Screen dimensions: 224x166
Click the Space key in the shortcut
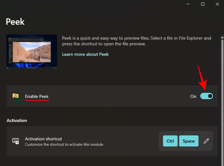(189, 141)
